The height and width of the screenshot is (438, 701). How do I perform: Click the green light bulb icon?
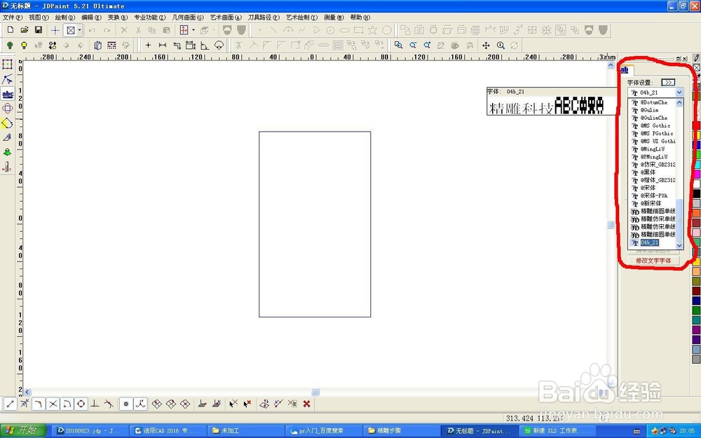(10, 45)
